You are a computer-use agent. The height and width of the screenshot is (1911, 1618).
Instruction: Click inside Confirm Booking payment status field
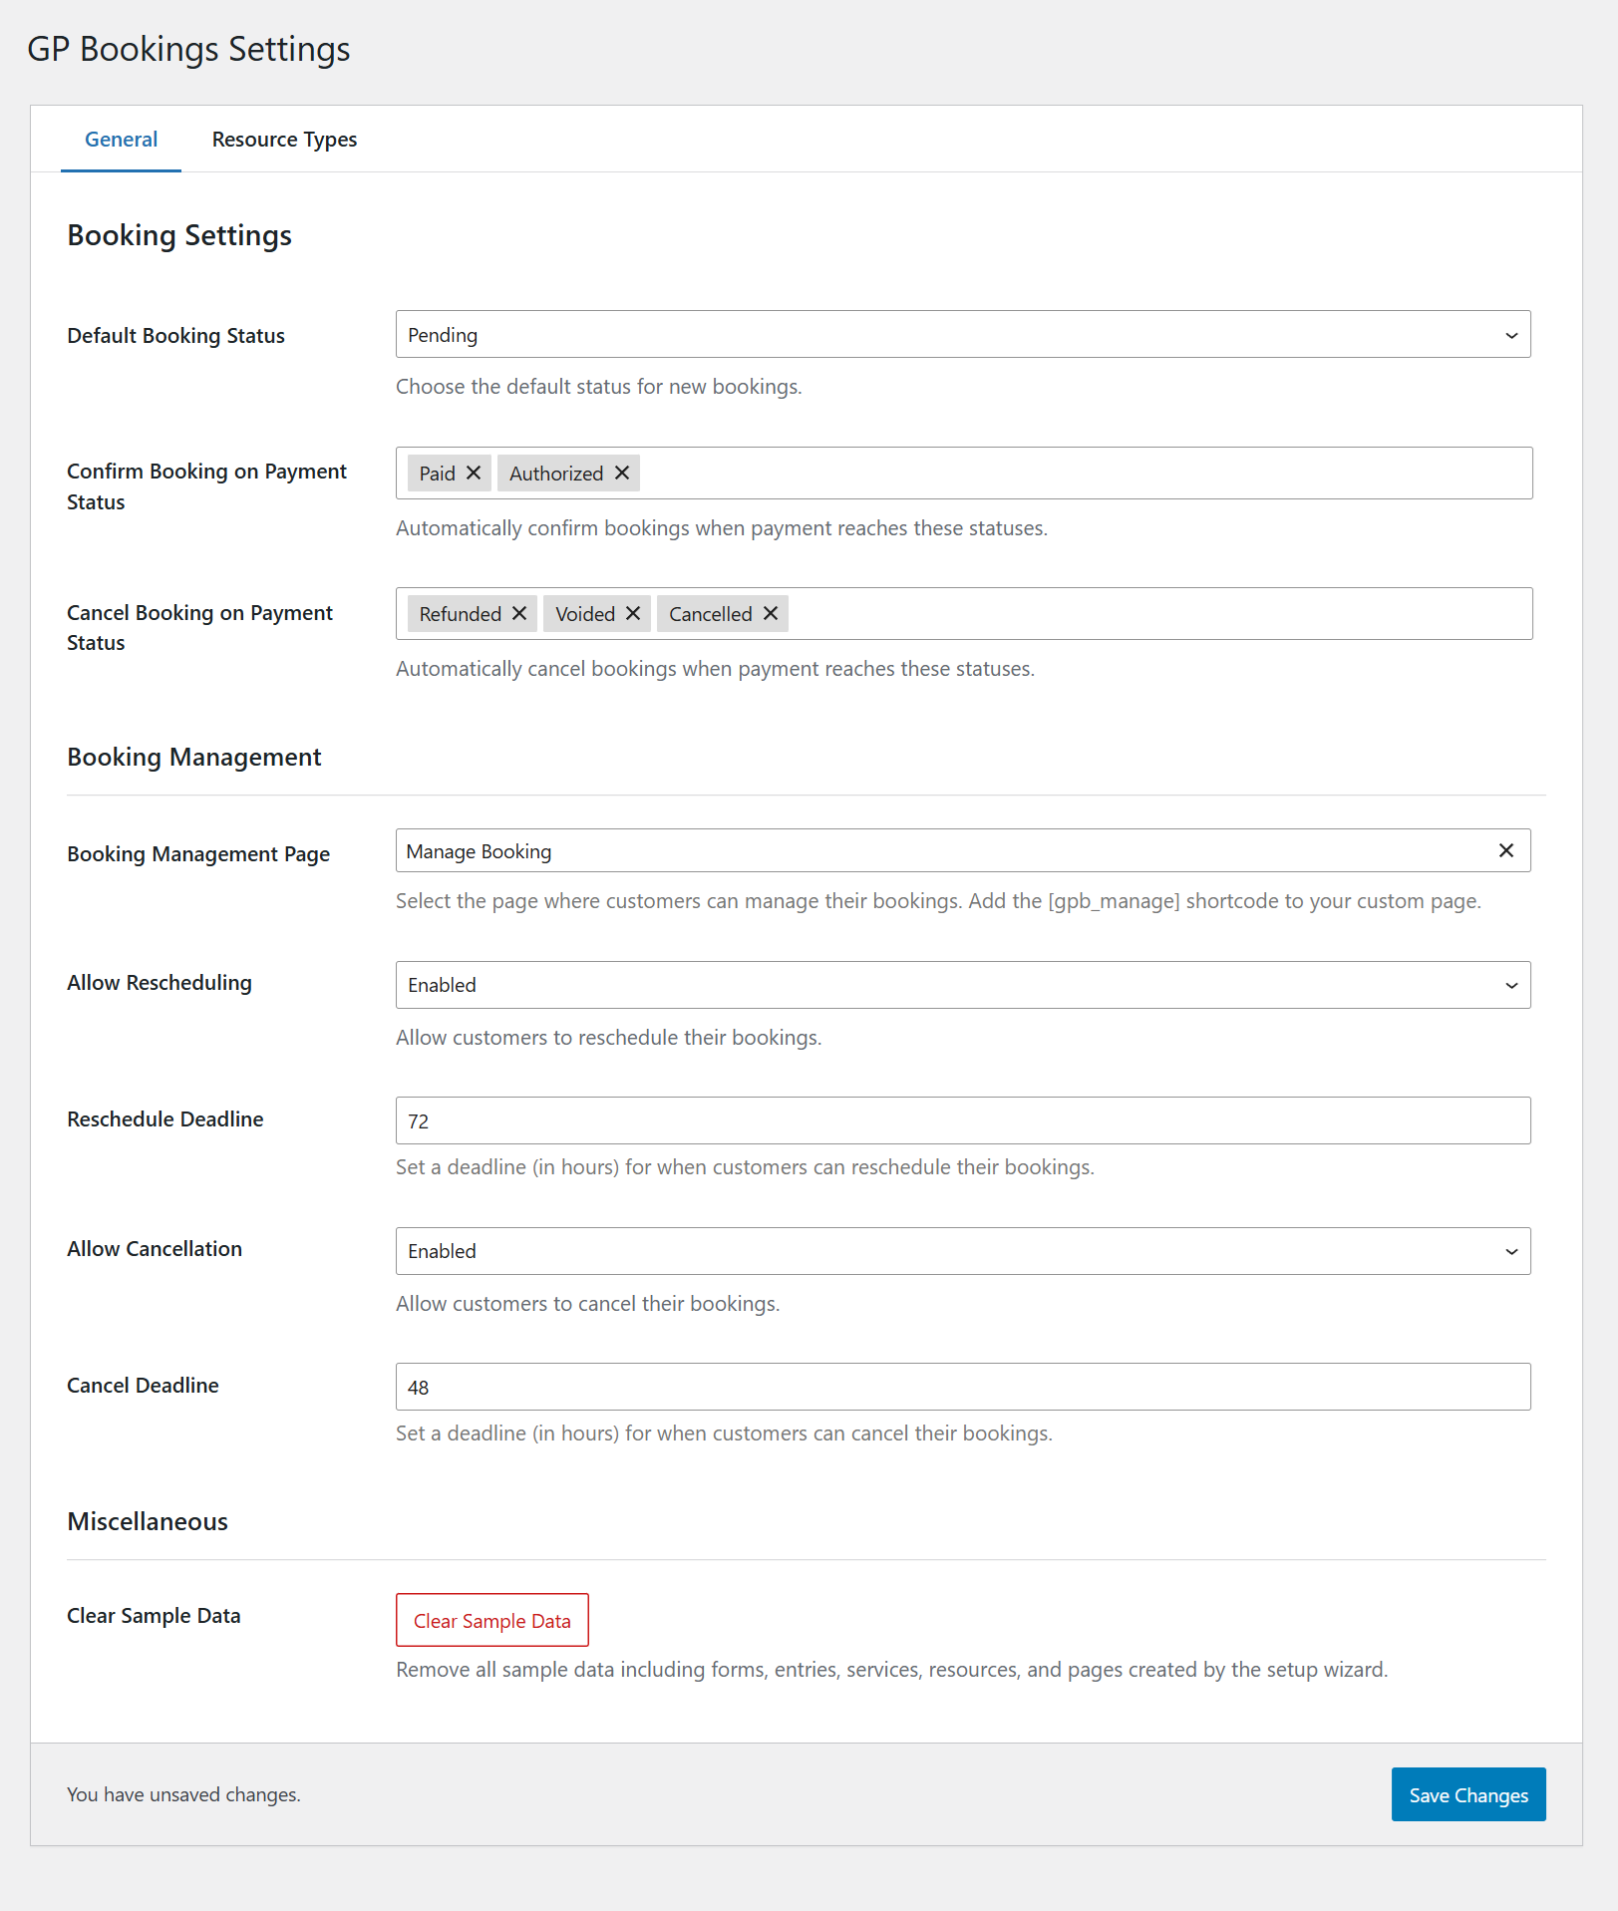pos(1077,474)
